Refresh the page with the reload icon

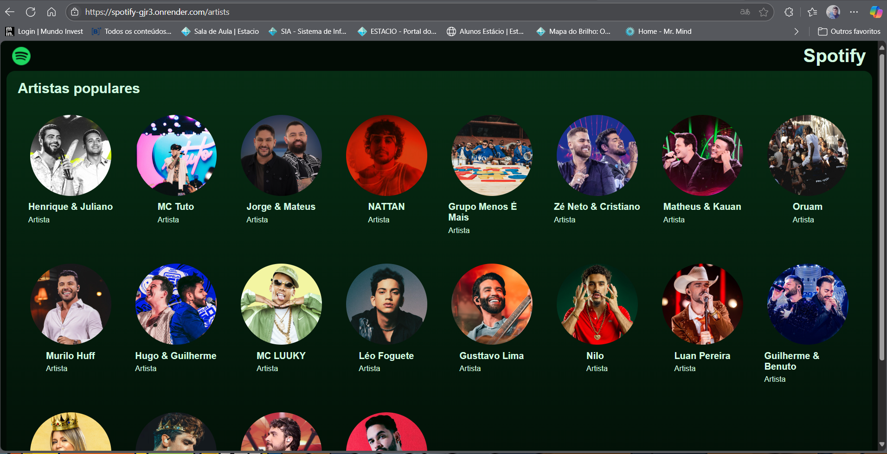click(31, 12)
